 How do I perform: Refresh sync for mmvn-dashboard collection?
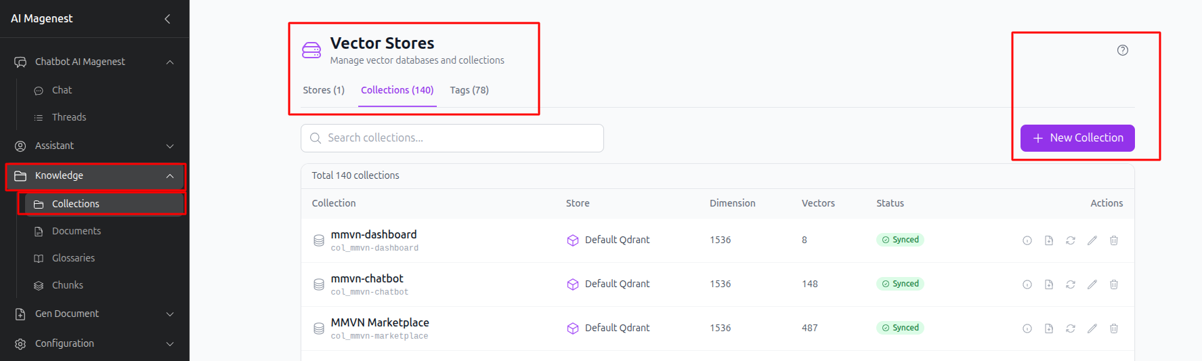1071,240
